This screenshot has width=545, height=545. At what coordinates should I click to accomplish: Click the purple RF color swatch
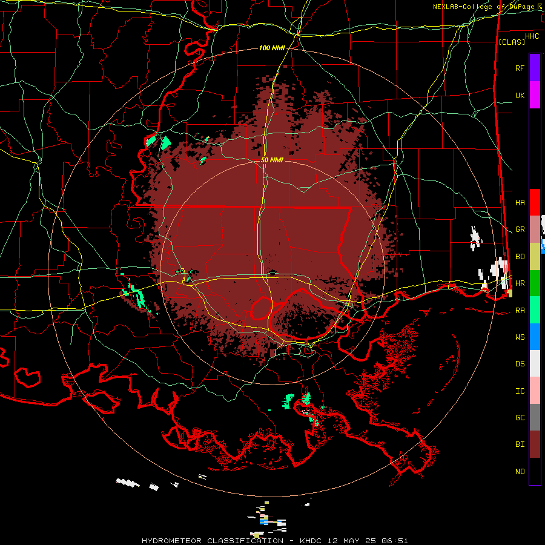click(x=535, y=68)
